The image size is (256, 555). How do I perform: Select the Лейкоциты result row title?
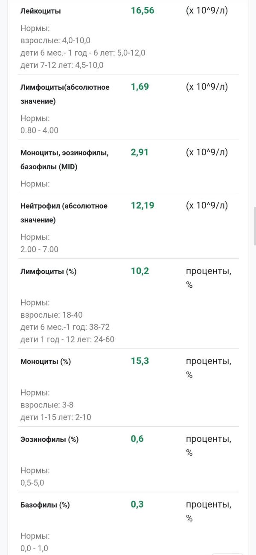[x=41, y=12]
